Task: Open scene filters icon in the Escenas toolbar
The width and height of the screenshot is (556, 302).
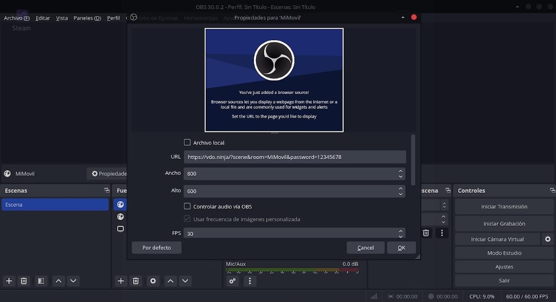Action: click(41, 281)
